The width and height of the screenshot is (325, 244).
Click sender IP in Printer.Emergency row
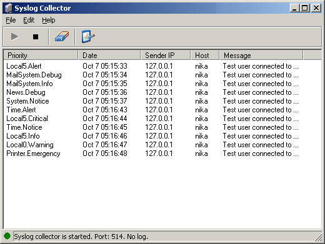159,154
